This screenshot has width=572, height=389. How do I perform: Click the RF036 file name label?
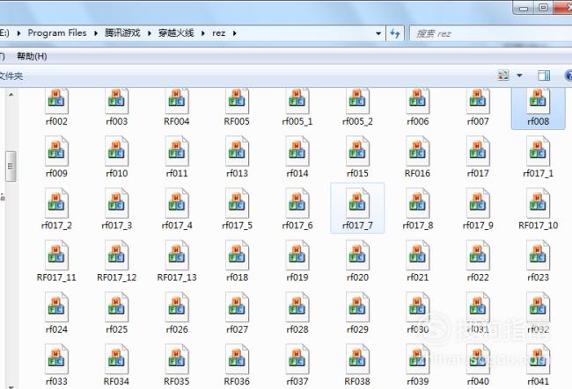pyautogui.click(x=237, y=381)
